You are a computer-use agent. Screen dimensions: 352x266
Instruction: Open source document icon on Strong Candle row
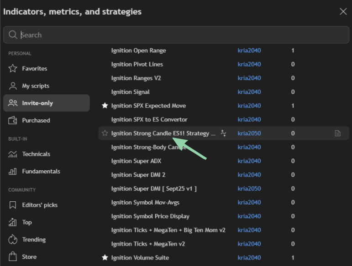pyautogui.click(x=337, y=133)
